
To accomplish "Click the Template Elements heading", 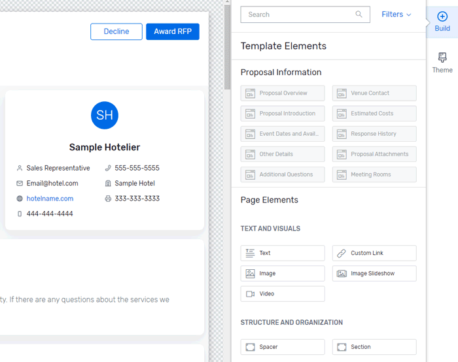I will [x=283, y=46].
